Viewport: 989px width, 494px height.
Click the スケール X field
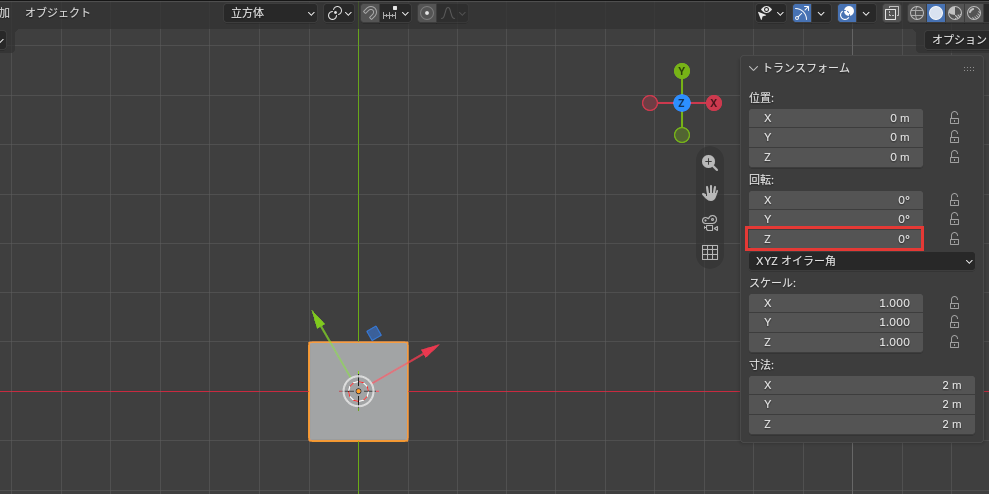coord(836,303)
